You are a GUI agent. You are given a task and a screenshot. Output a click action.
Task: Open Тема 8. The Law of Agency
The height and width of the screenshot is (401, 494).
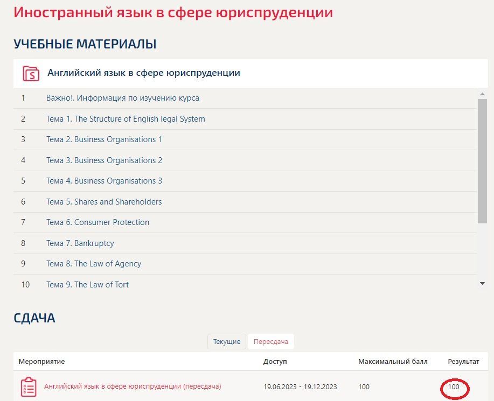click(x=94, y=264)
